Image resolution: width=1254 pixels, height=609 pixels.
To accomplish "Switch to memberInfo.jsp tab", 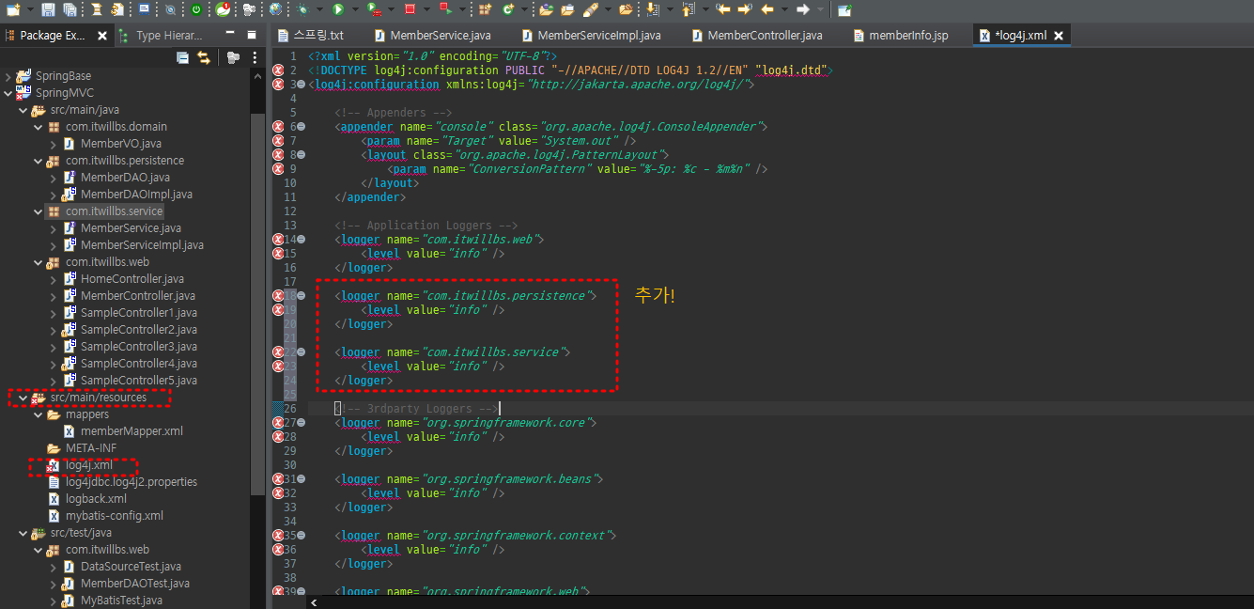I will pyautogui.click(x=901, y=36).
